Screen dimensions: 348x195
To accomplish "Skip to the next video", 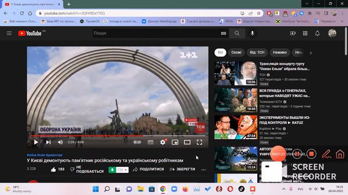I will point(48,142).
